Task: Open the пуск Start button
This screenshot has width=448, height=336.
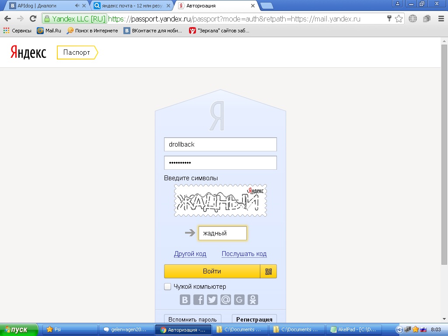Action: tap(19, 330)
